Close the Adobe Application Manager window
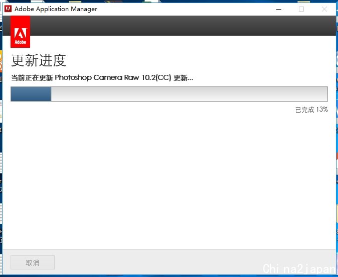Viewport: 338px width, 277px height. coord(324,9)
